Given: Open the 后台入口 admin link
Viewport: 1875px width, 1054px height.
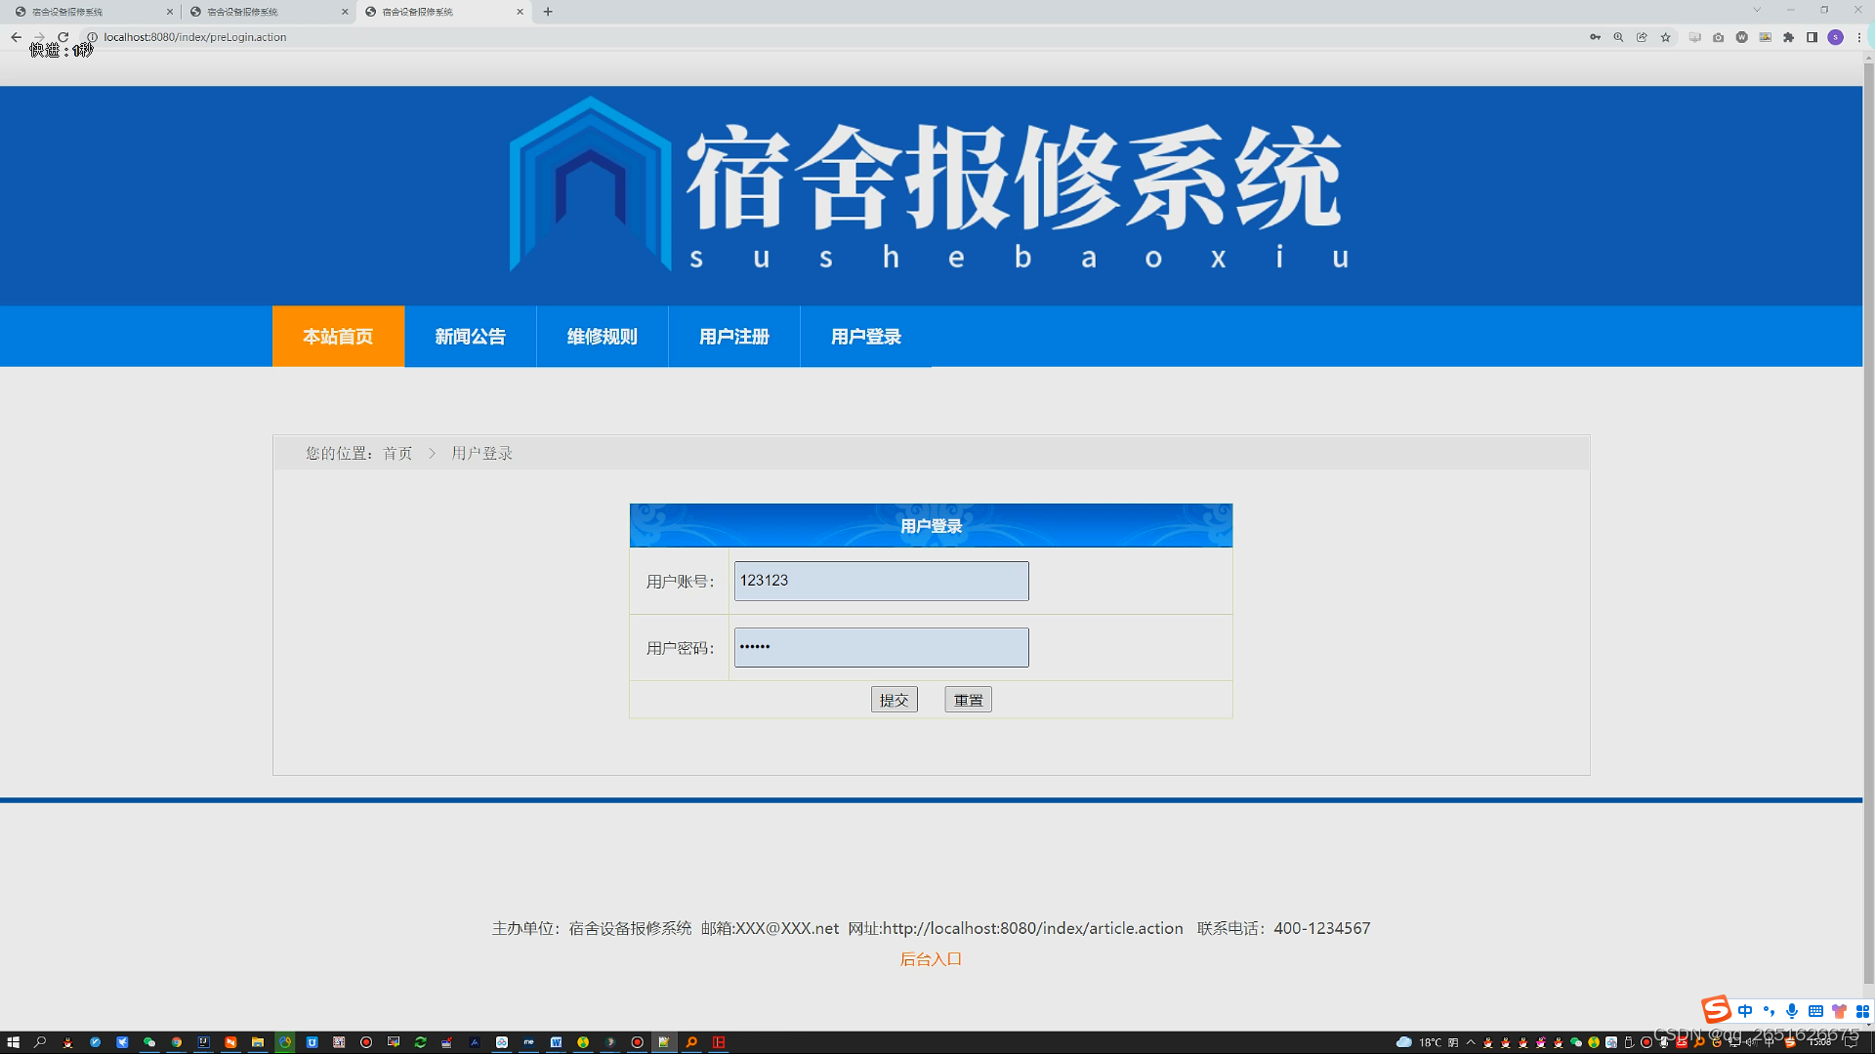Looking at the screenshot, I should point(931,959).
